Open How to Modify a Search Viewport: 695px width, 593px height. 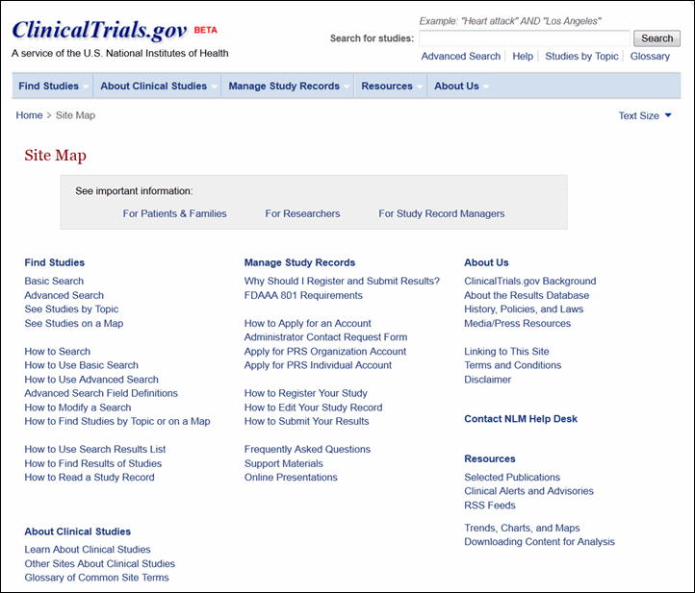pyautogui.click(x=78, y=408)
